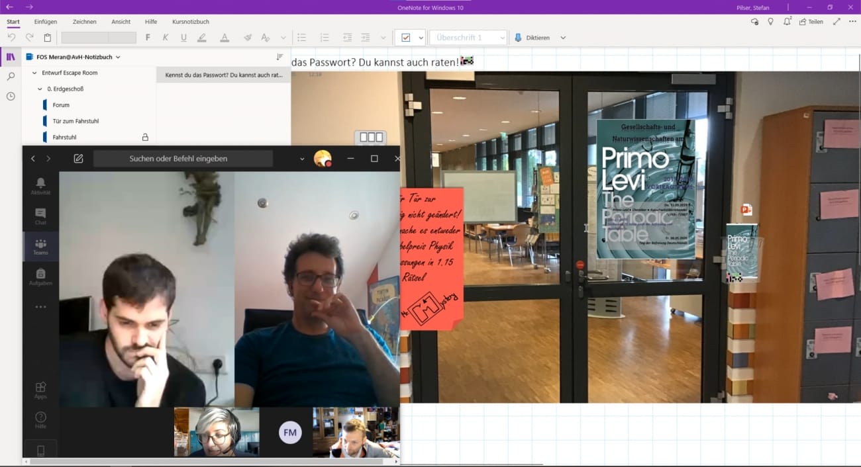
Task: Click the Teams search command box
Action: click(182, 159)
